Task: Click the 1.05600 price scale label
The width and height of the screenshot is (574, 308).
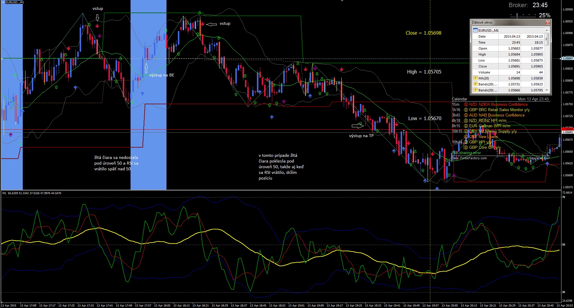Action: pyautogui.click(x=568, y=175)
